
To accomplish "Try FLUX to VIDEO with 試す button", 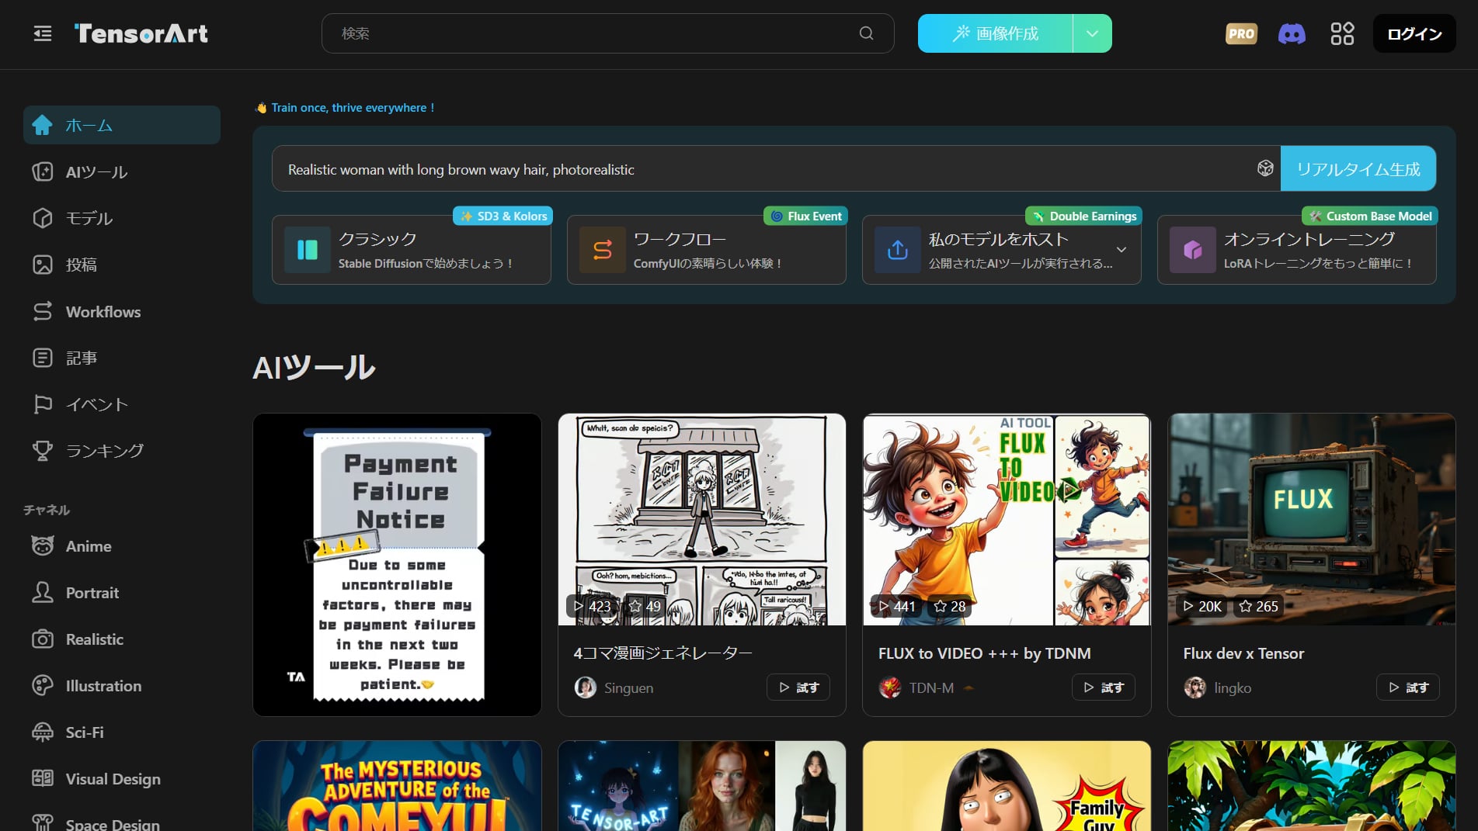I will coord(1104,687).
